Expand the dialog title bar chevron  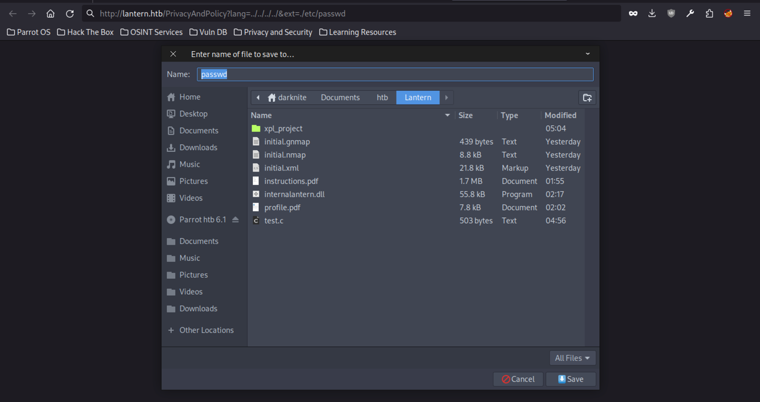tap(588, 54)
